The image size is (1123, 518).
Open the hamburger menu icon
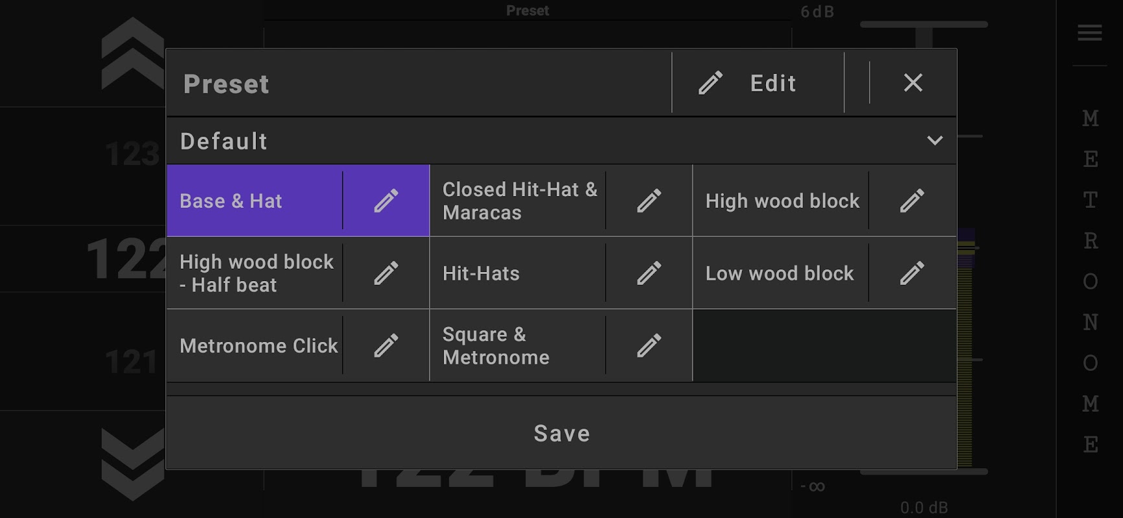point(1089,32)
